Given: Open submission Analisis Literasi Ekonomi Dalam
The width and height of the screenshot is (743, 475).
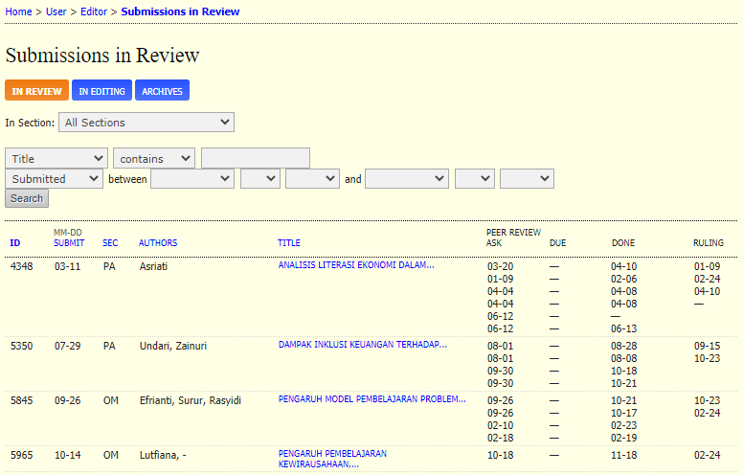Looking at the screenshot, I should click(355, 265).
